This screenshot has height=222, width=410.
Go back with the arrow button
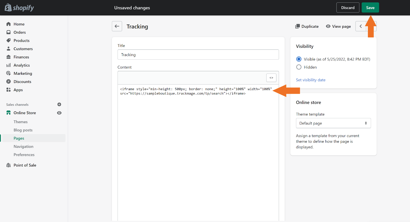click(x=117, y=26)
